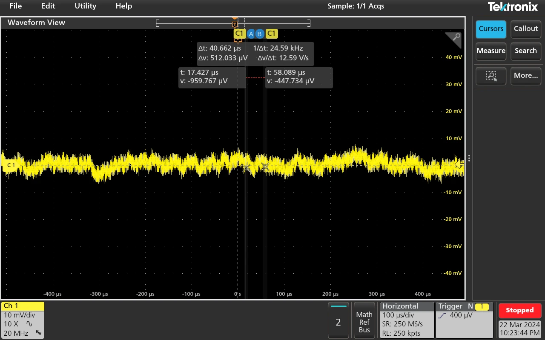Select the cursor B badge

[260, 34]
